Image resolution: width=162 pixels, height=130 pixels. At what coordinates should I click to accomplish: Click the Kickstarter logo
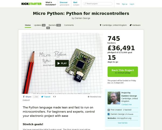[31, 4]
